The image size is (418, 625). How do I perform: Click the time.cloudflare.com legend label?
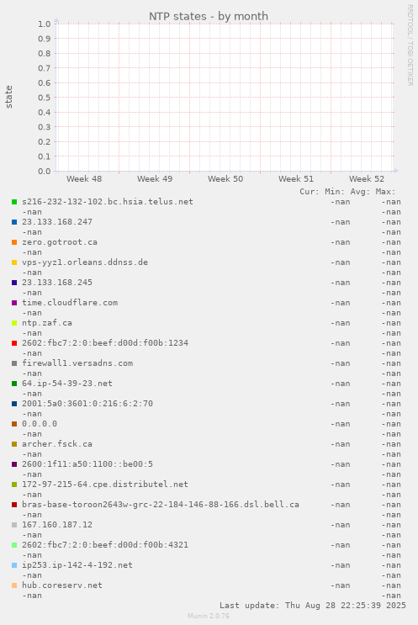pyautogui.click(x=70, y=303)
